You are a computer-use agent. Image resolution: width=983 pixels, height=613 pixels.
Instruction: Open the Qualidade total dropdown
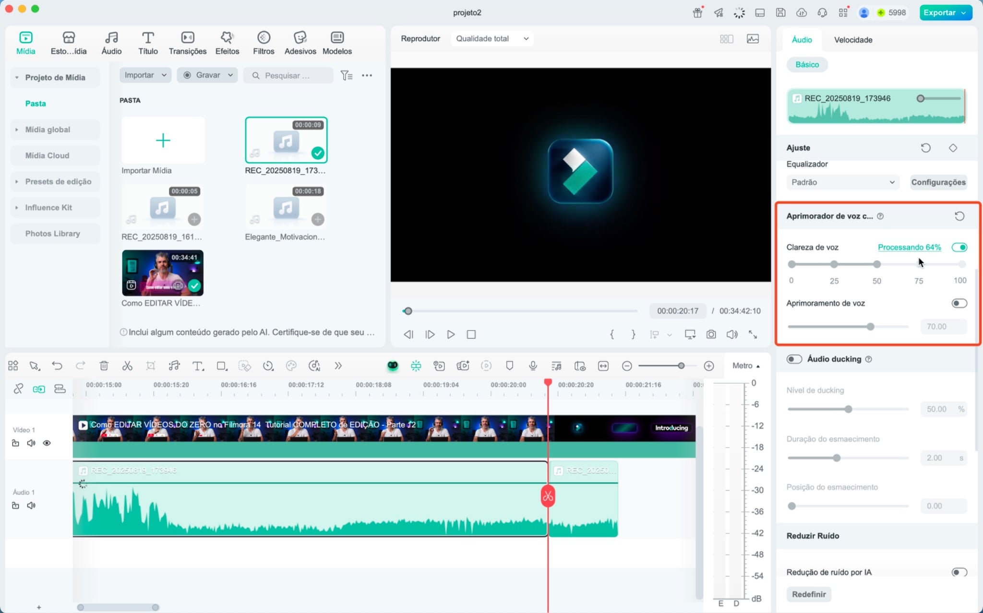coord(491,38)
